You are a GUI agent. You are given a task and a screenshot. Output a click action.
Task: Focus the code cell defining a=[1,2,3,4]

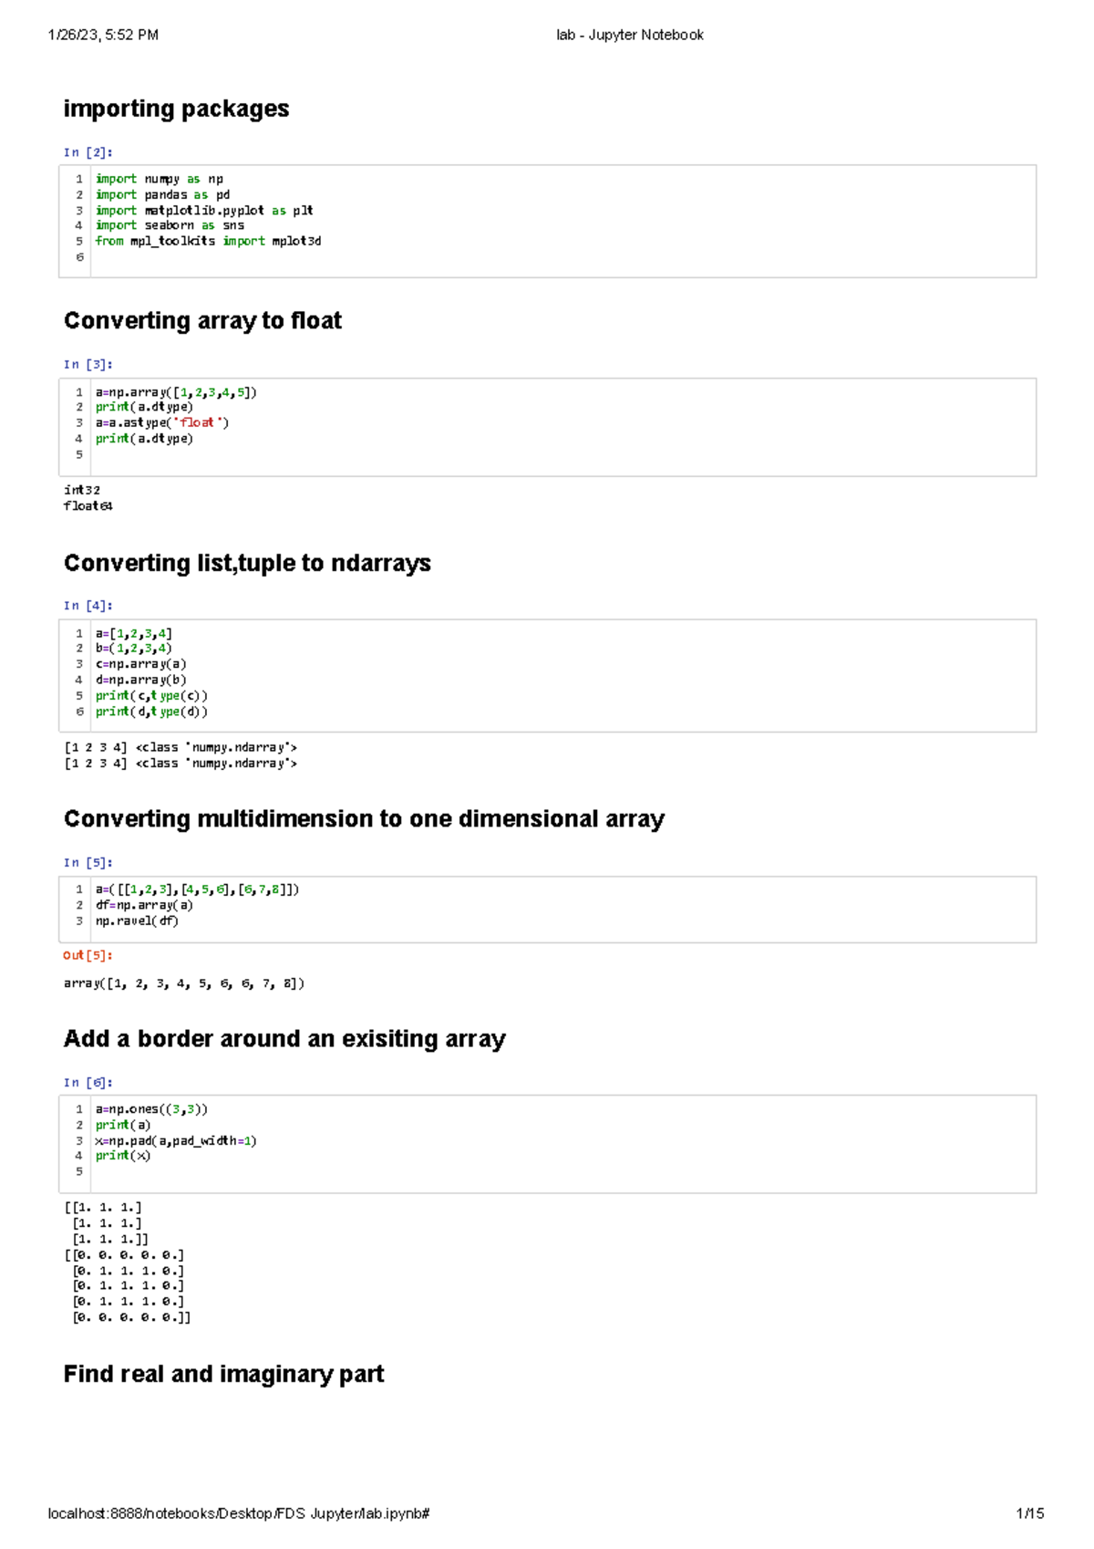pos(547,673)
